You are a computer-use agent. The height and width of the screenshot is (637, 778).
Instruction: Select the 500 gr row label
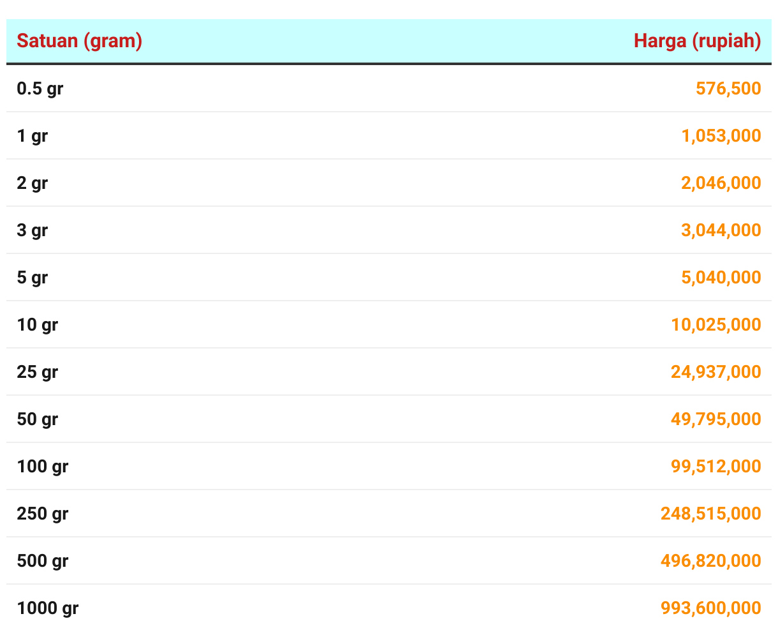pyautogui.click(x=43, y=561)
